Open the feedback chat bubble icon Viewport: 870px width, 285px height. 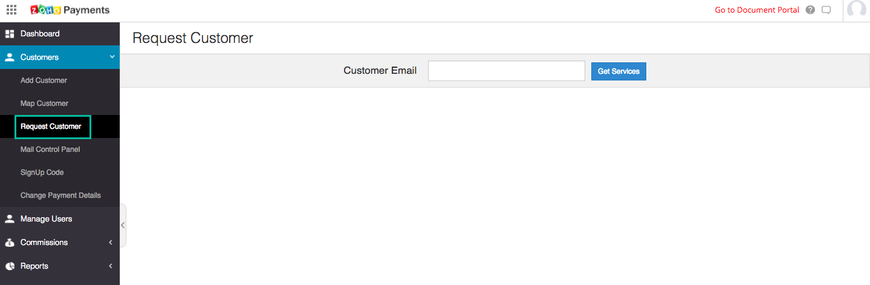click(826, 10)
